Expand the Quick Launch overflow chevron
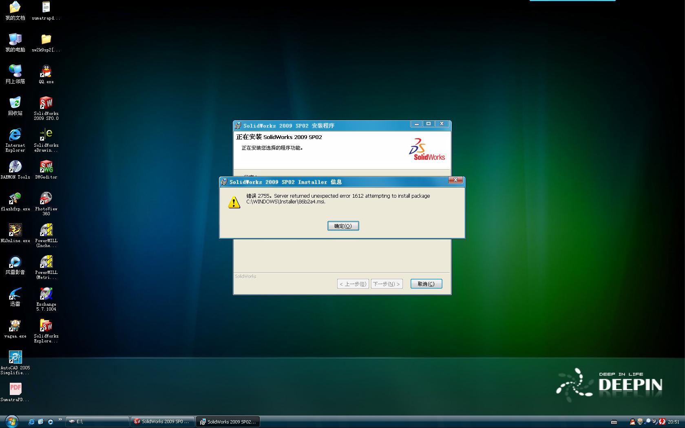Image resolution: width=685 pixels, height=428 pixels. tap(60, 419)
